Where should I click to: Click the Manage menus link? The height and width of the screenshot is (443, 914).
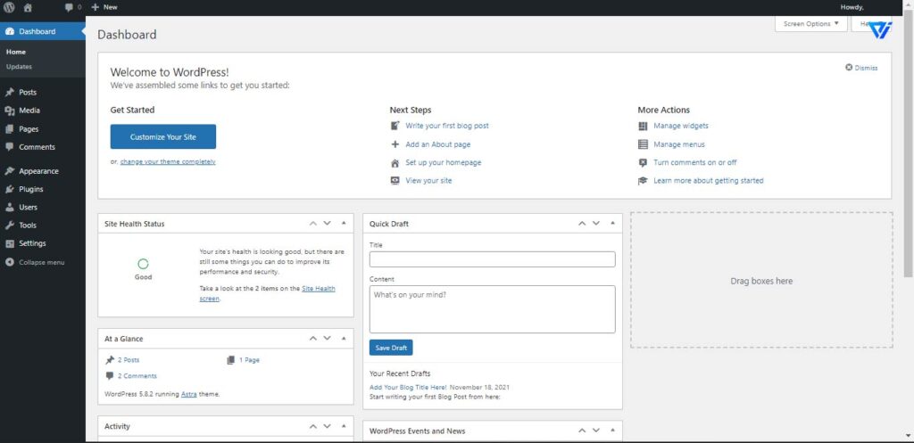tap(679, 144)
